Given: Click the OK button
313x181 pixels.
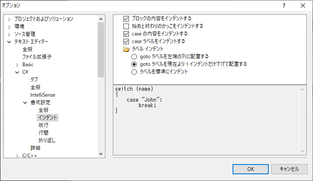Looking at the screenshot, I should point(250,169).
